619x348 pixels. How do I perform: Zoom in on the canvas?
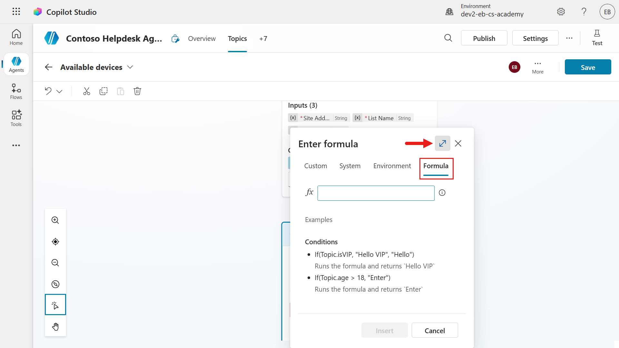[55, 220]
